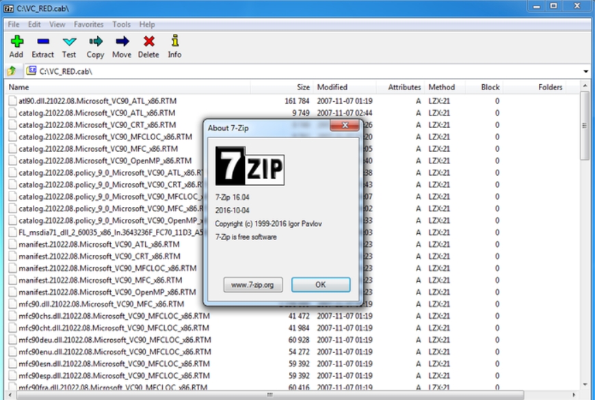Screen dimensions: 595x400
Task: Click OK in About 7-Zip dialog
Action: click(x=321, y=284)
